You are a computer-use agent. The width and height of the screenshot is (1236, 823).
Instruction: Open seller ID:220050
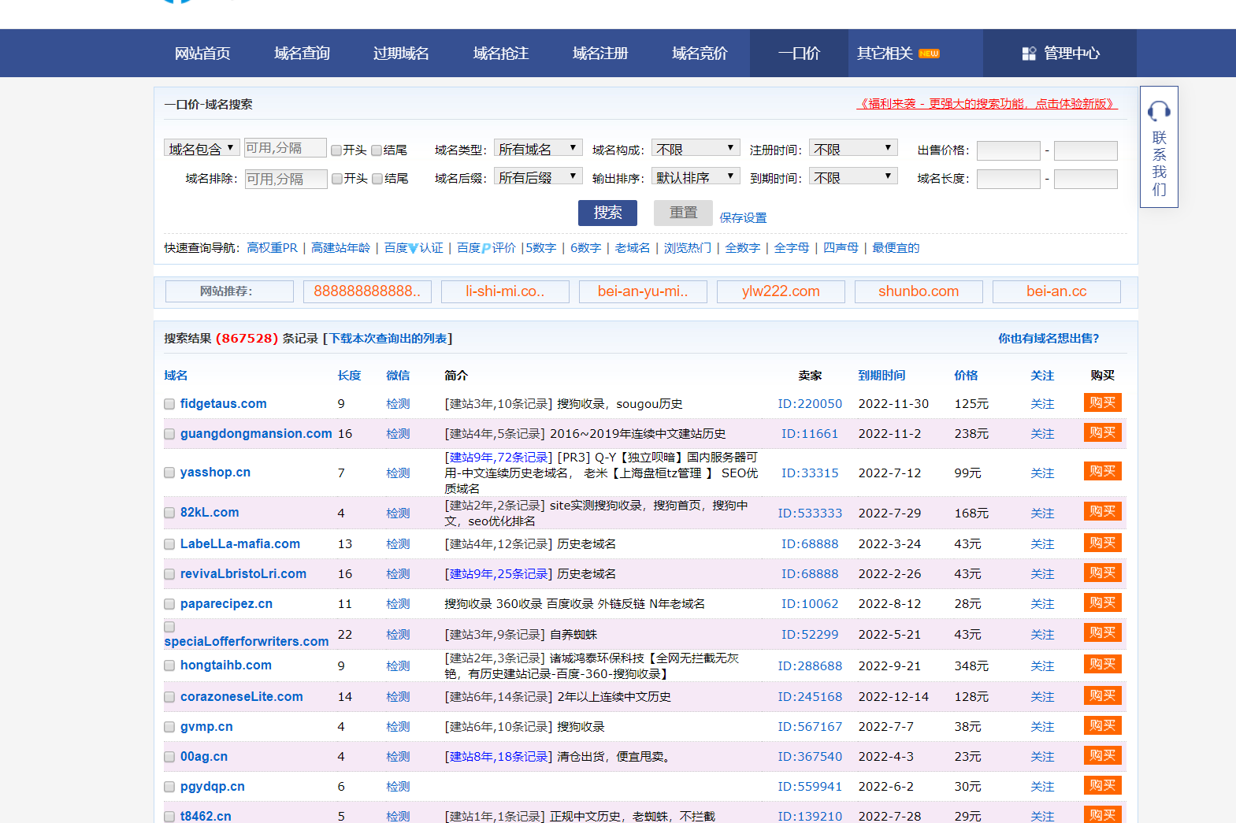point(810,404)
